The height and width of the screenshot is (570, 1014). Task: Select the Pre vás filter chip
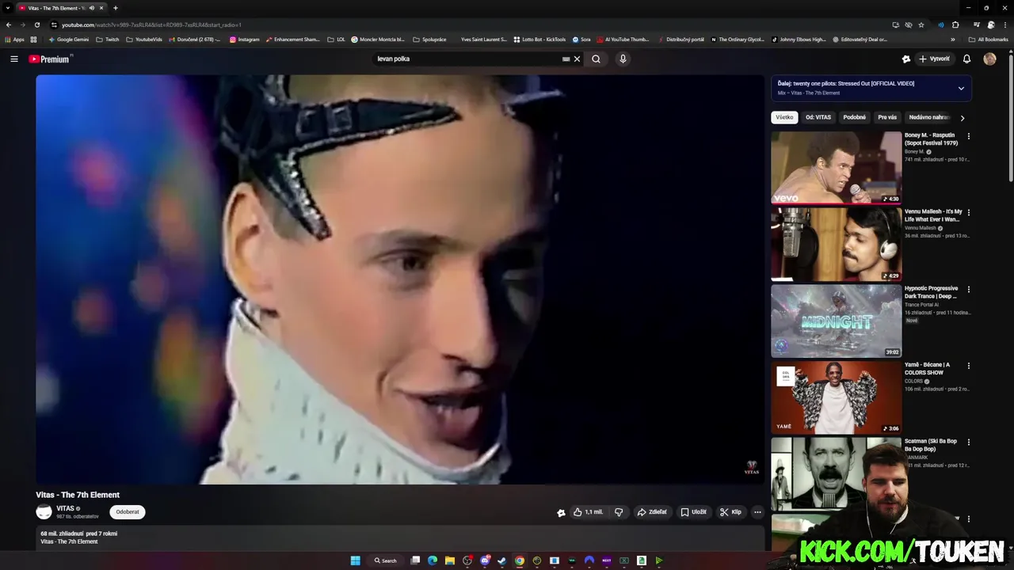click(x=887, y=117)
